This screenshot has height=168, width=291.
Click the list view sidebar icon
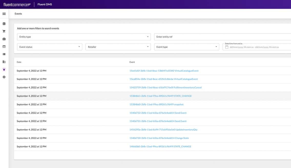coord(4,54)
